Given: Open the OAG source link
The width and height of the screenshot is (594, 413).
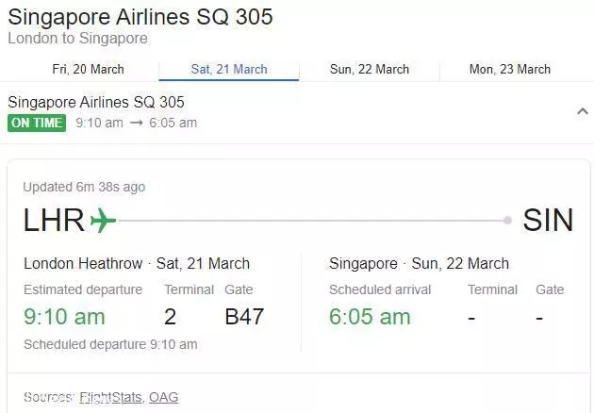Looking at the screenshot, I should pyautogui.click(x=164, y=397).
